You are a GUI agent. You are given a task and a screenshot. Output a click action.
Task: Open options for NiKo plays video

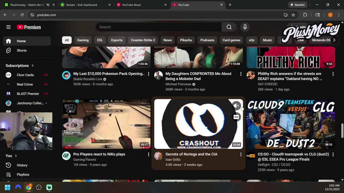pyautogui.click(x=148, y=154)
